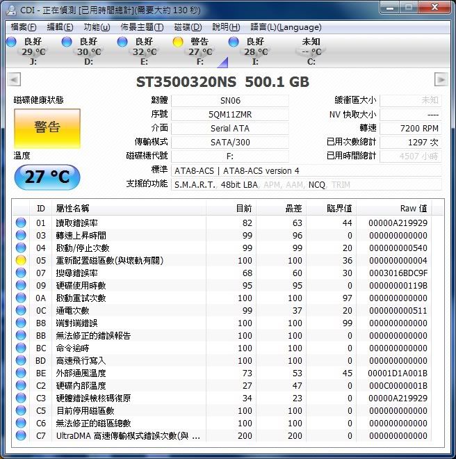Click status icon for attribute C2 硬碟內部溫度
The height and width of the screenshot is (459, 456).
(x=21, y=385)
